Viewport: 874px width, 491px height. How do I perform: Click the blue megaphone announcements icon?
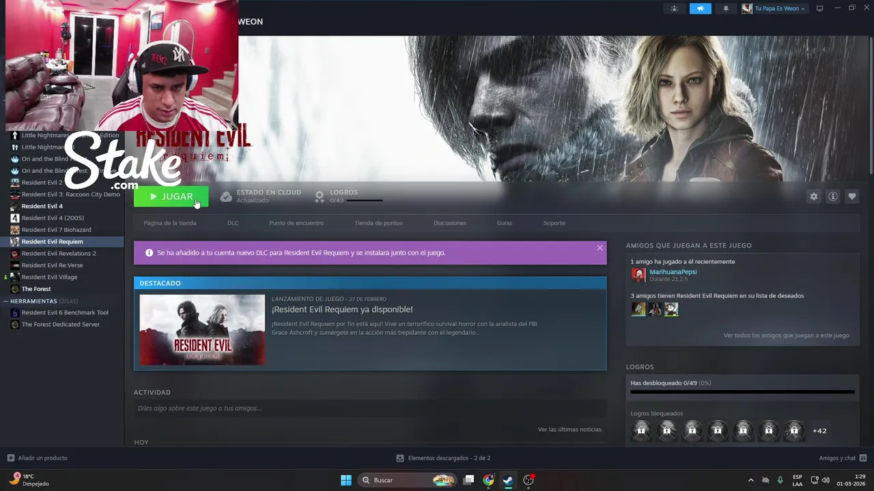700,9
